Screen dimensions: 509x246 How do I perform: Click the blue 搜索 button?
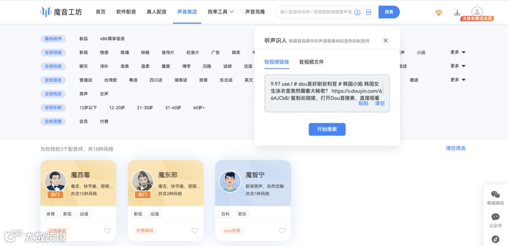[389, 12]
